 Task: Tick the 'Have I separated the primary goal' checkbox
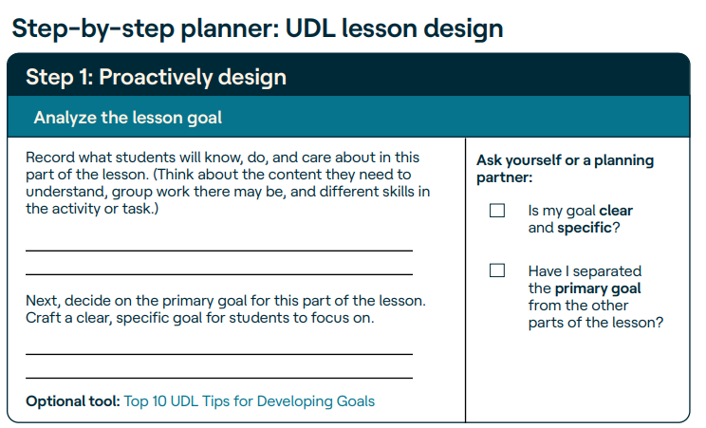pyautogui.click(x=497, y=270)
